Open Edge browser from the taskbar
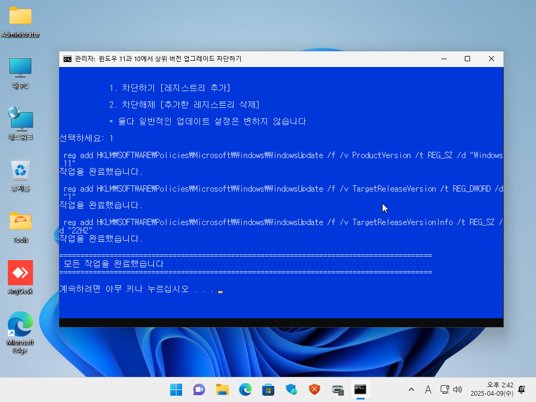Viewport: 536px width, 402px height. tap(245, 389)
